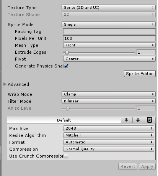
Task: Open the Resize Algorithm dropdown showing Mitchell
Action: pyautogui.click(x=109, y=135)
